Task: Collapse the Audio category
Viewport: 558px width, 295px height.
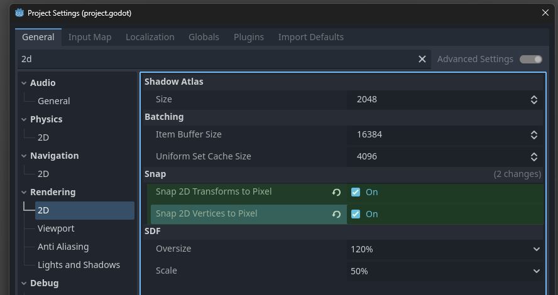Action: point(24,83)
